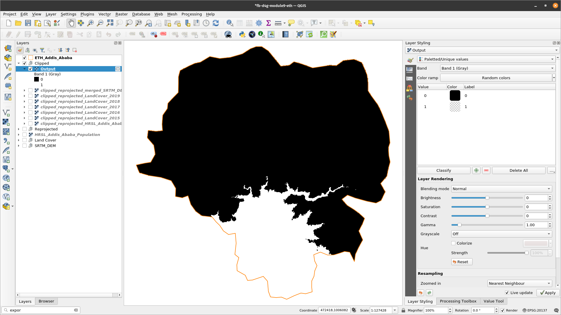Select the Identify Features tool
This screenshot has height=315, width=561.
(x=230, y=23)
